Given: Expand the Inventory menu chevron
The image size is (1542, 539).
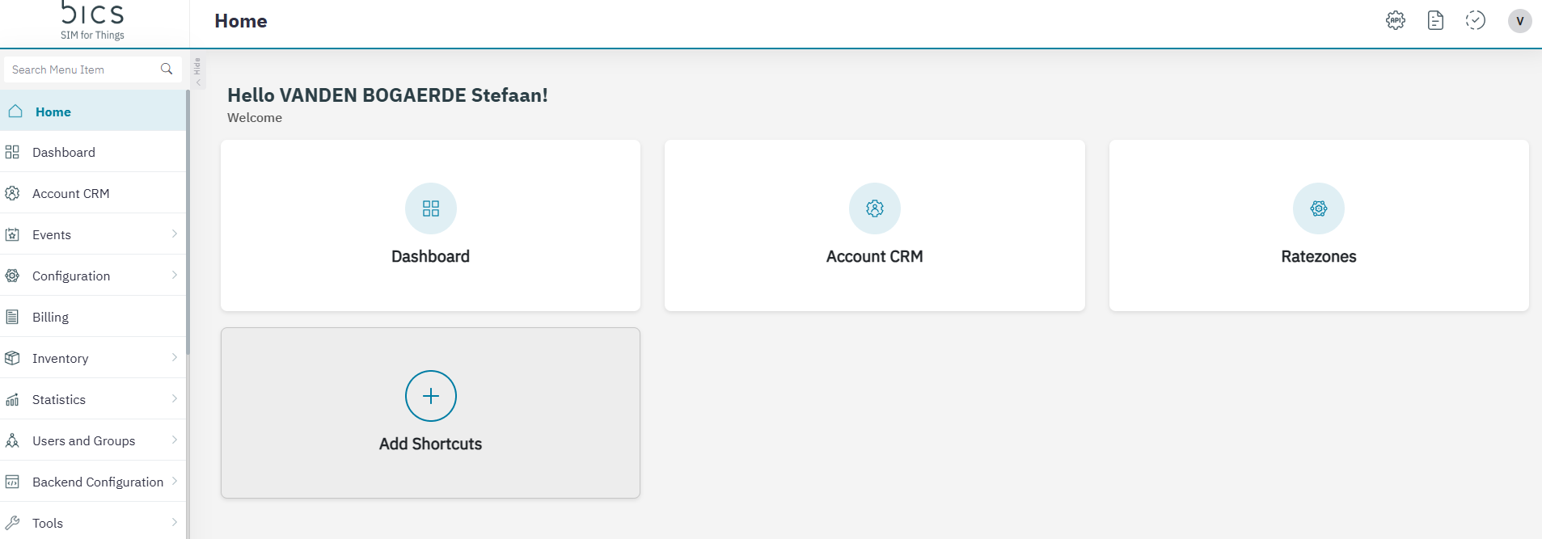Looking at the screenshot, I should 174,358.
